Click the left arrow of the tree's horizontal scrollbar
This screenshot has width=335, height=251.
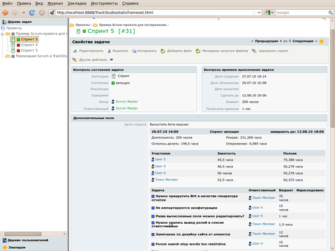2,234
